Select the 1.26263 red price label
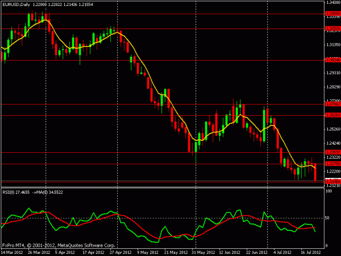The image size is (341, 256). coord(333,115)
